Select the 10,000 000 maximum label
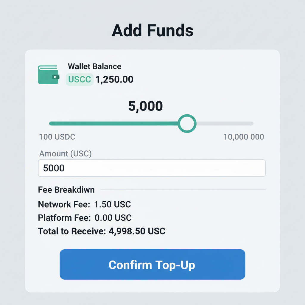This screenshot has height=305, width=305. 243,137
